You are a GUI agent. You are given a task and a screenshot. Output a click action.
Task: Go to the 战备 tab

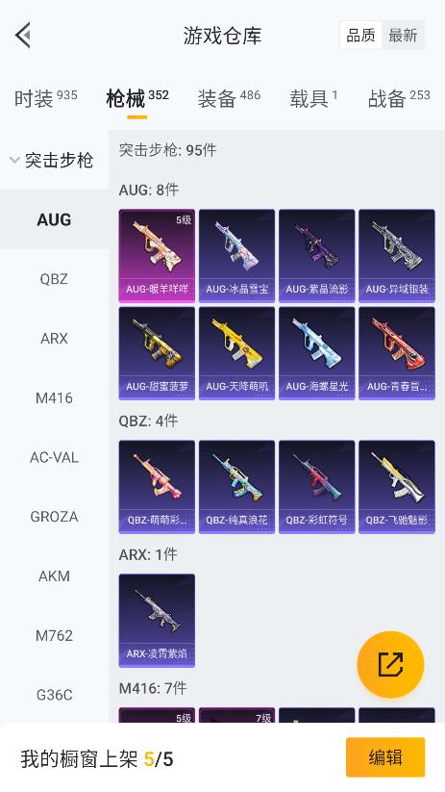pos(399,98)
